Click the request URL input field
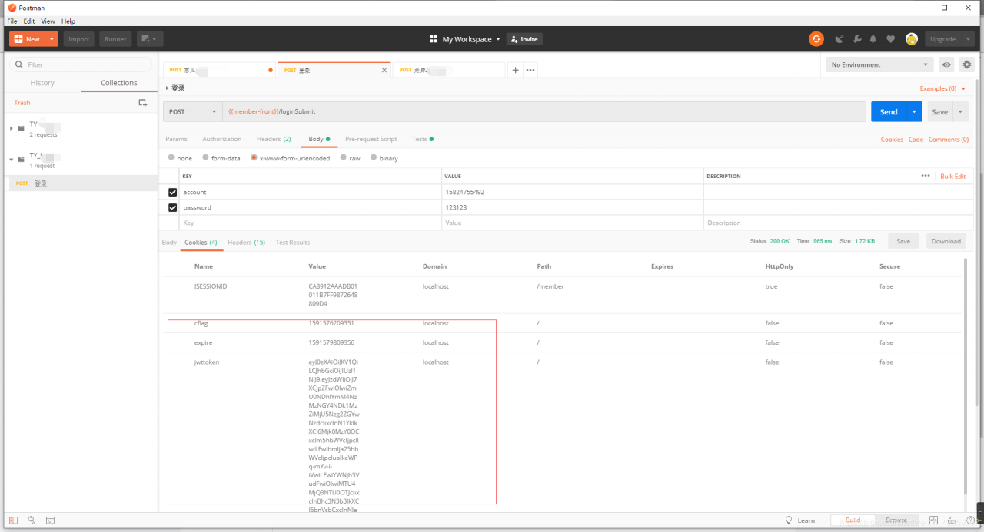 544,111
